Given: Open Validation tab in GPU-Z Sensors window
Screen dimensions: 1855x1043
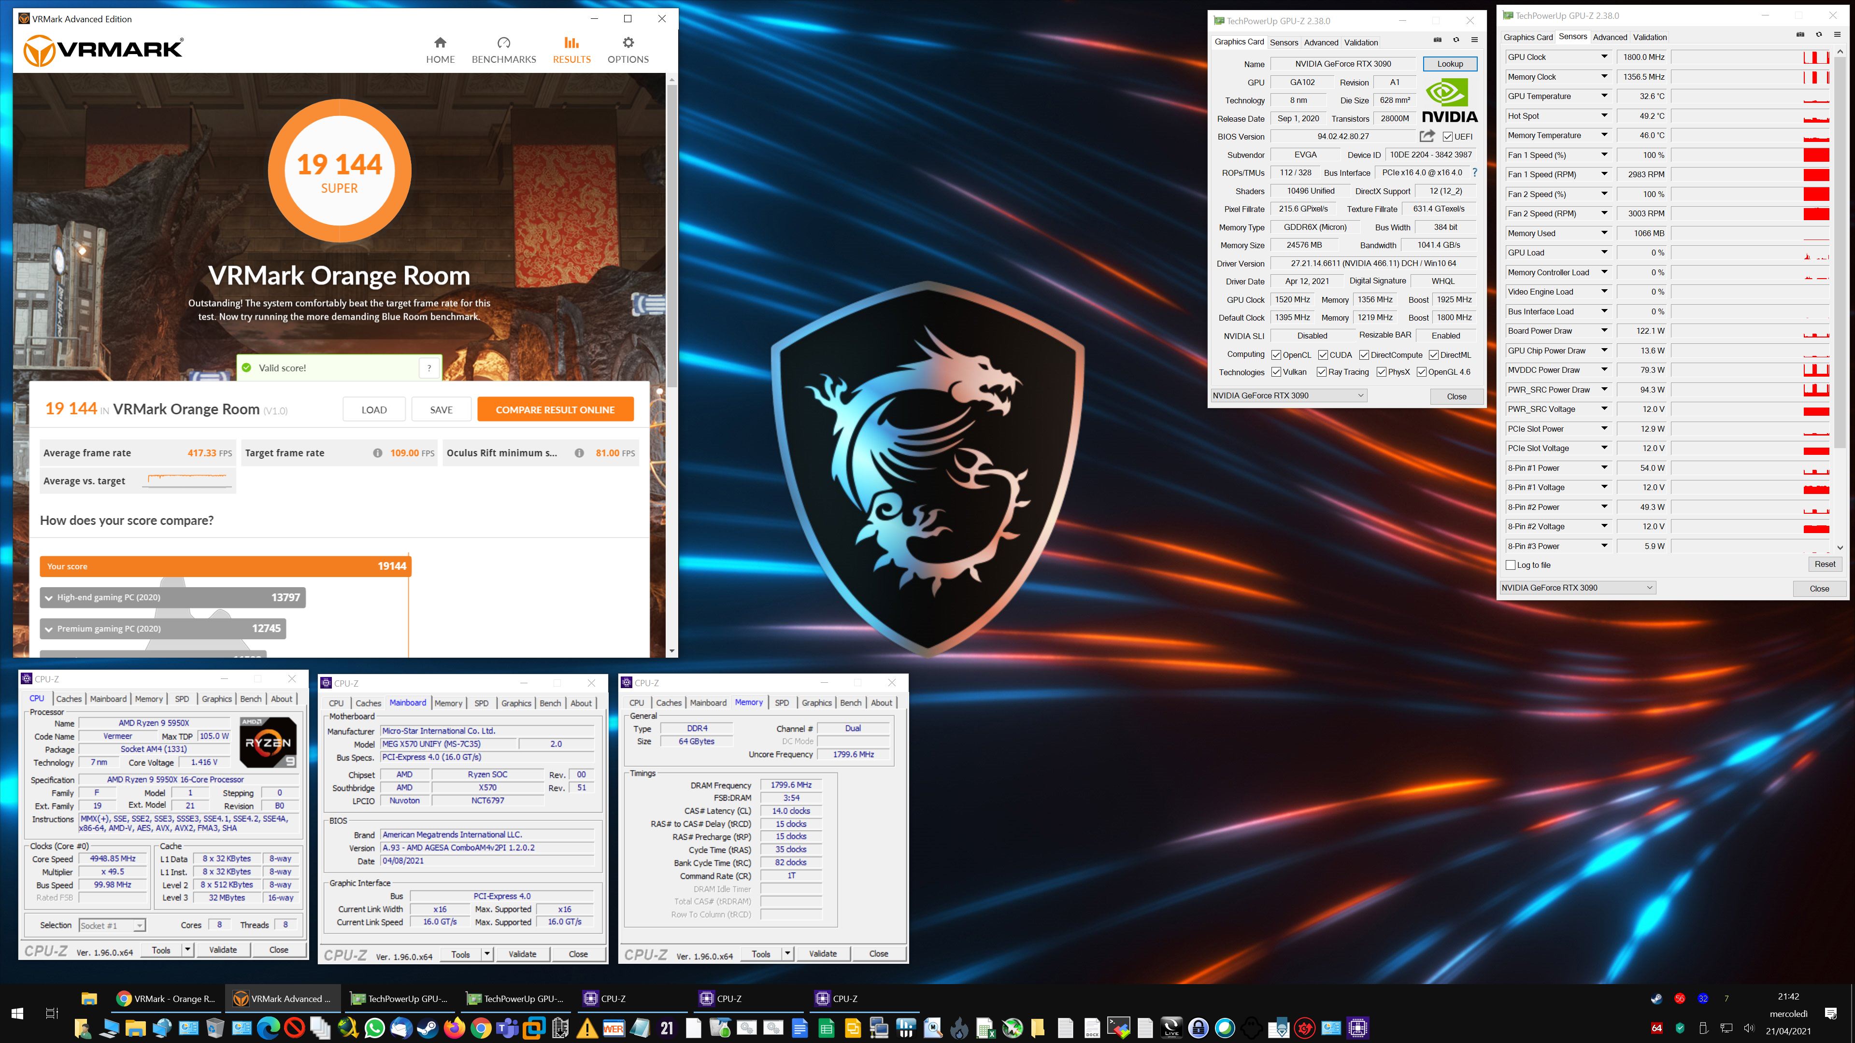Looking at the screenshot, I should point(1649,38).
